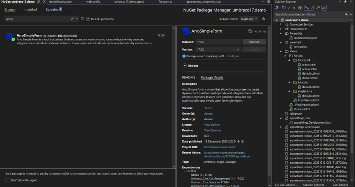Click the favicon.ico file icon

point(291,47)
